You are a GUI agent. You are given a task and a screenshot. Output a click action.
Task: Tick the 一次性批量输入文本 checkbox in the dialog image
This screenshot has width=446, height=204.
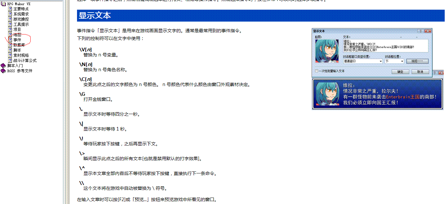tap(316, 71)
